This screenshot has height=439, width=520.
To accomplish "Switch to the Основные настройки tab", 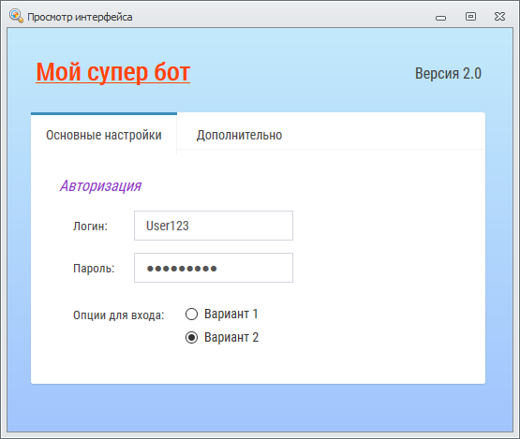I will [x=104, y=135].
